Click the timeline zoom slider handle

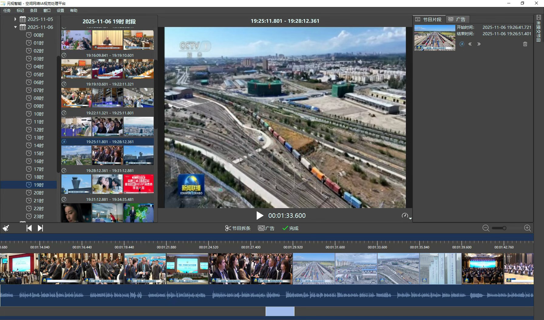click(x=504, y=228)
